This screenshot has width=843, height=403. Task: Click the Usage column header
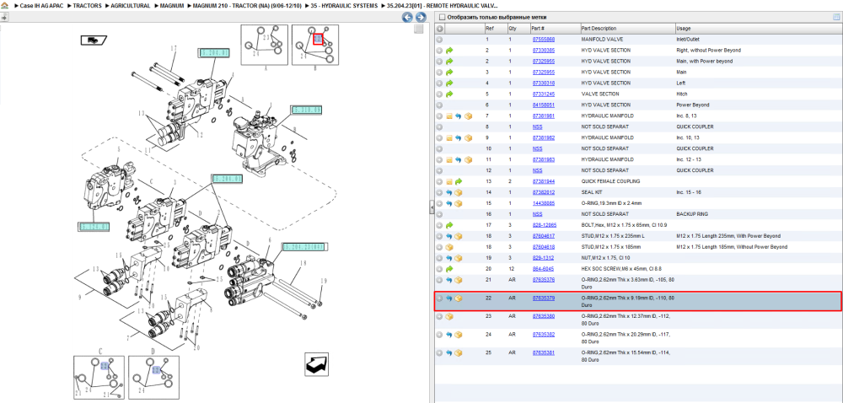684,29
